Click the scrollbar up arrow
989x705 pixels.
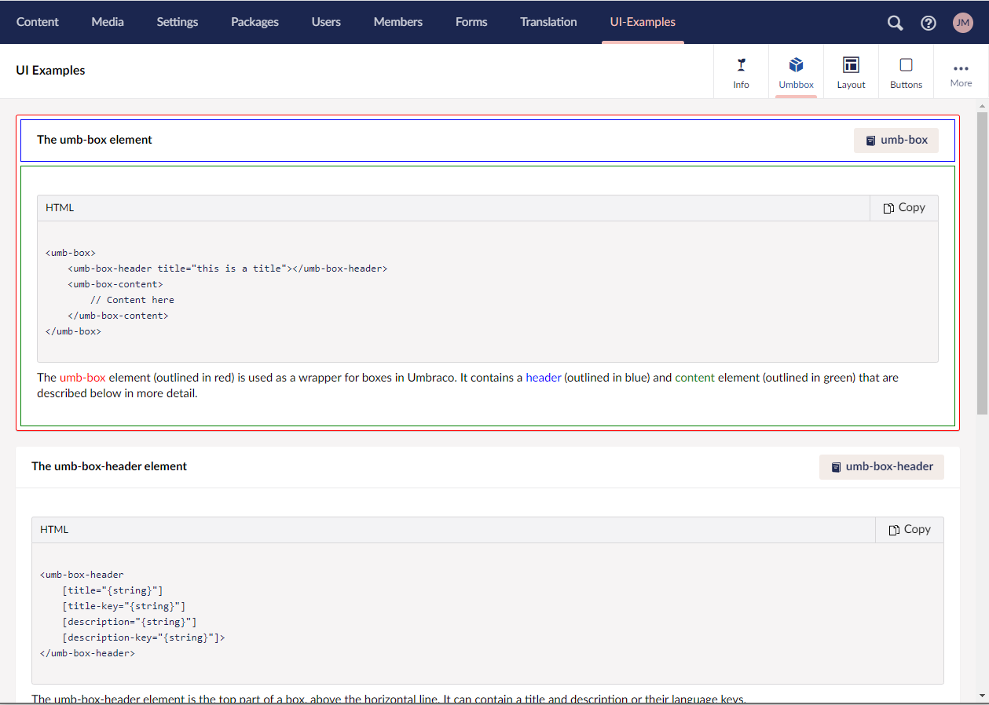click(x=982, y=105)
